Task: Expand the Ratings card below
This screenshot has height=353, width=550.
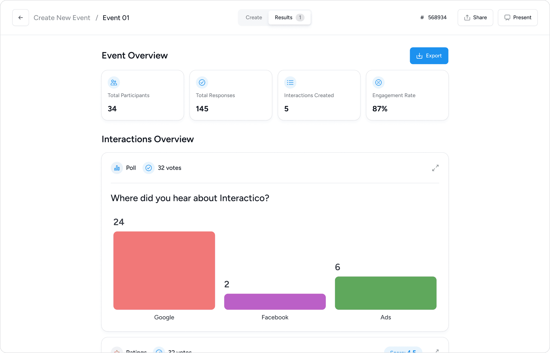Action: pyautogui.click(x=437, y=351)
